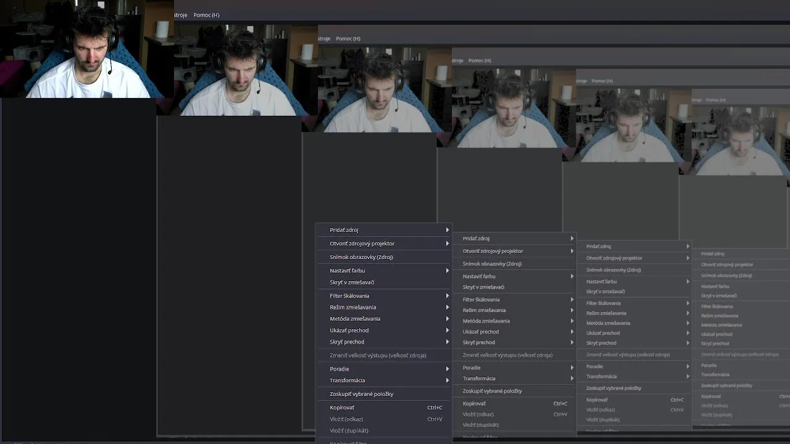Expand arrow beside largest Ukázať prechod entry
Screen dimensions: 790x444
coord(447,331)
